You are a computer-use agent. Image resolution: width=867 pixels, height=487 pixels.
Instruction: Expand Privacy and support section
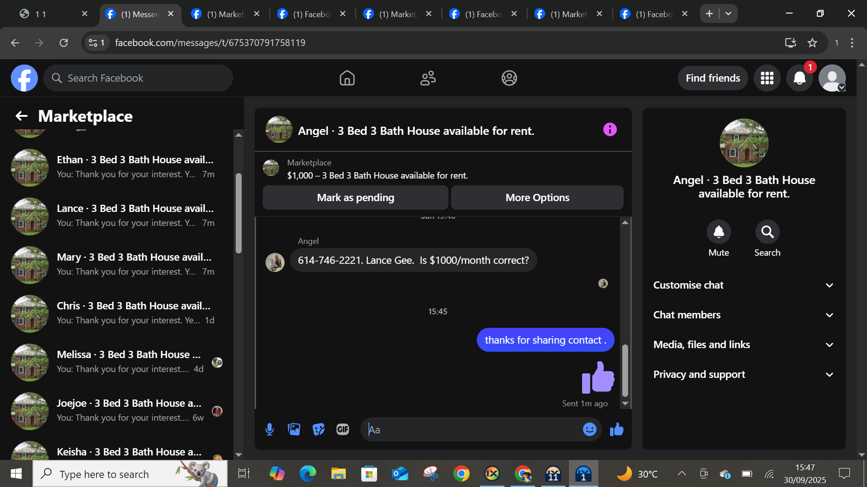tap(744, 374)
